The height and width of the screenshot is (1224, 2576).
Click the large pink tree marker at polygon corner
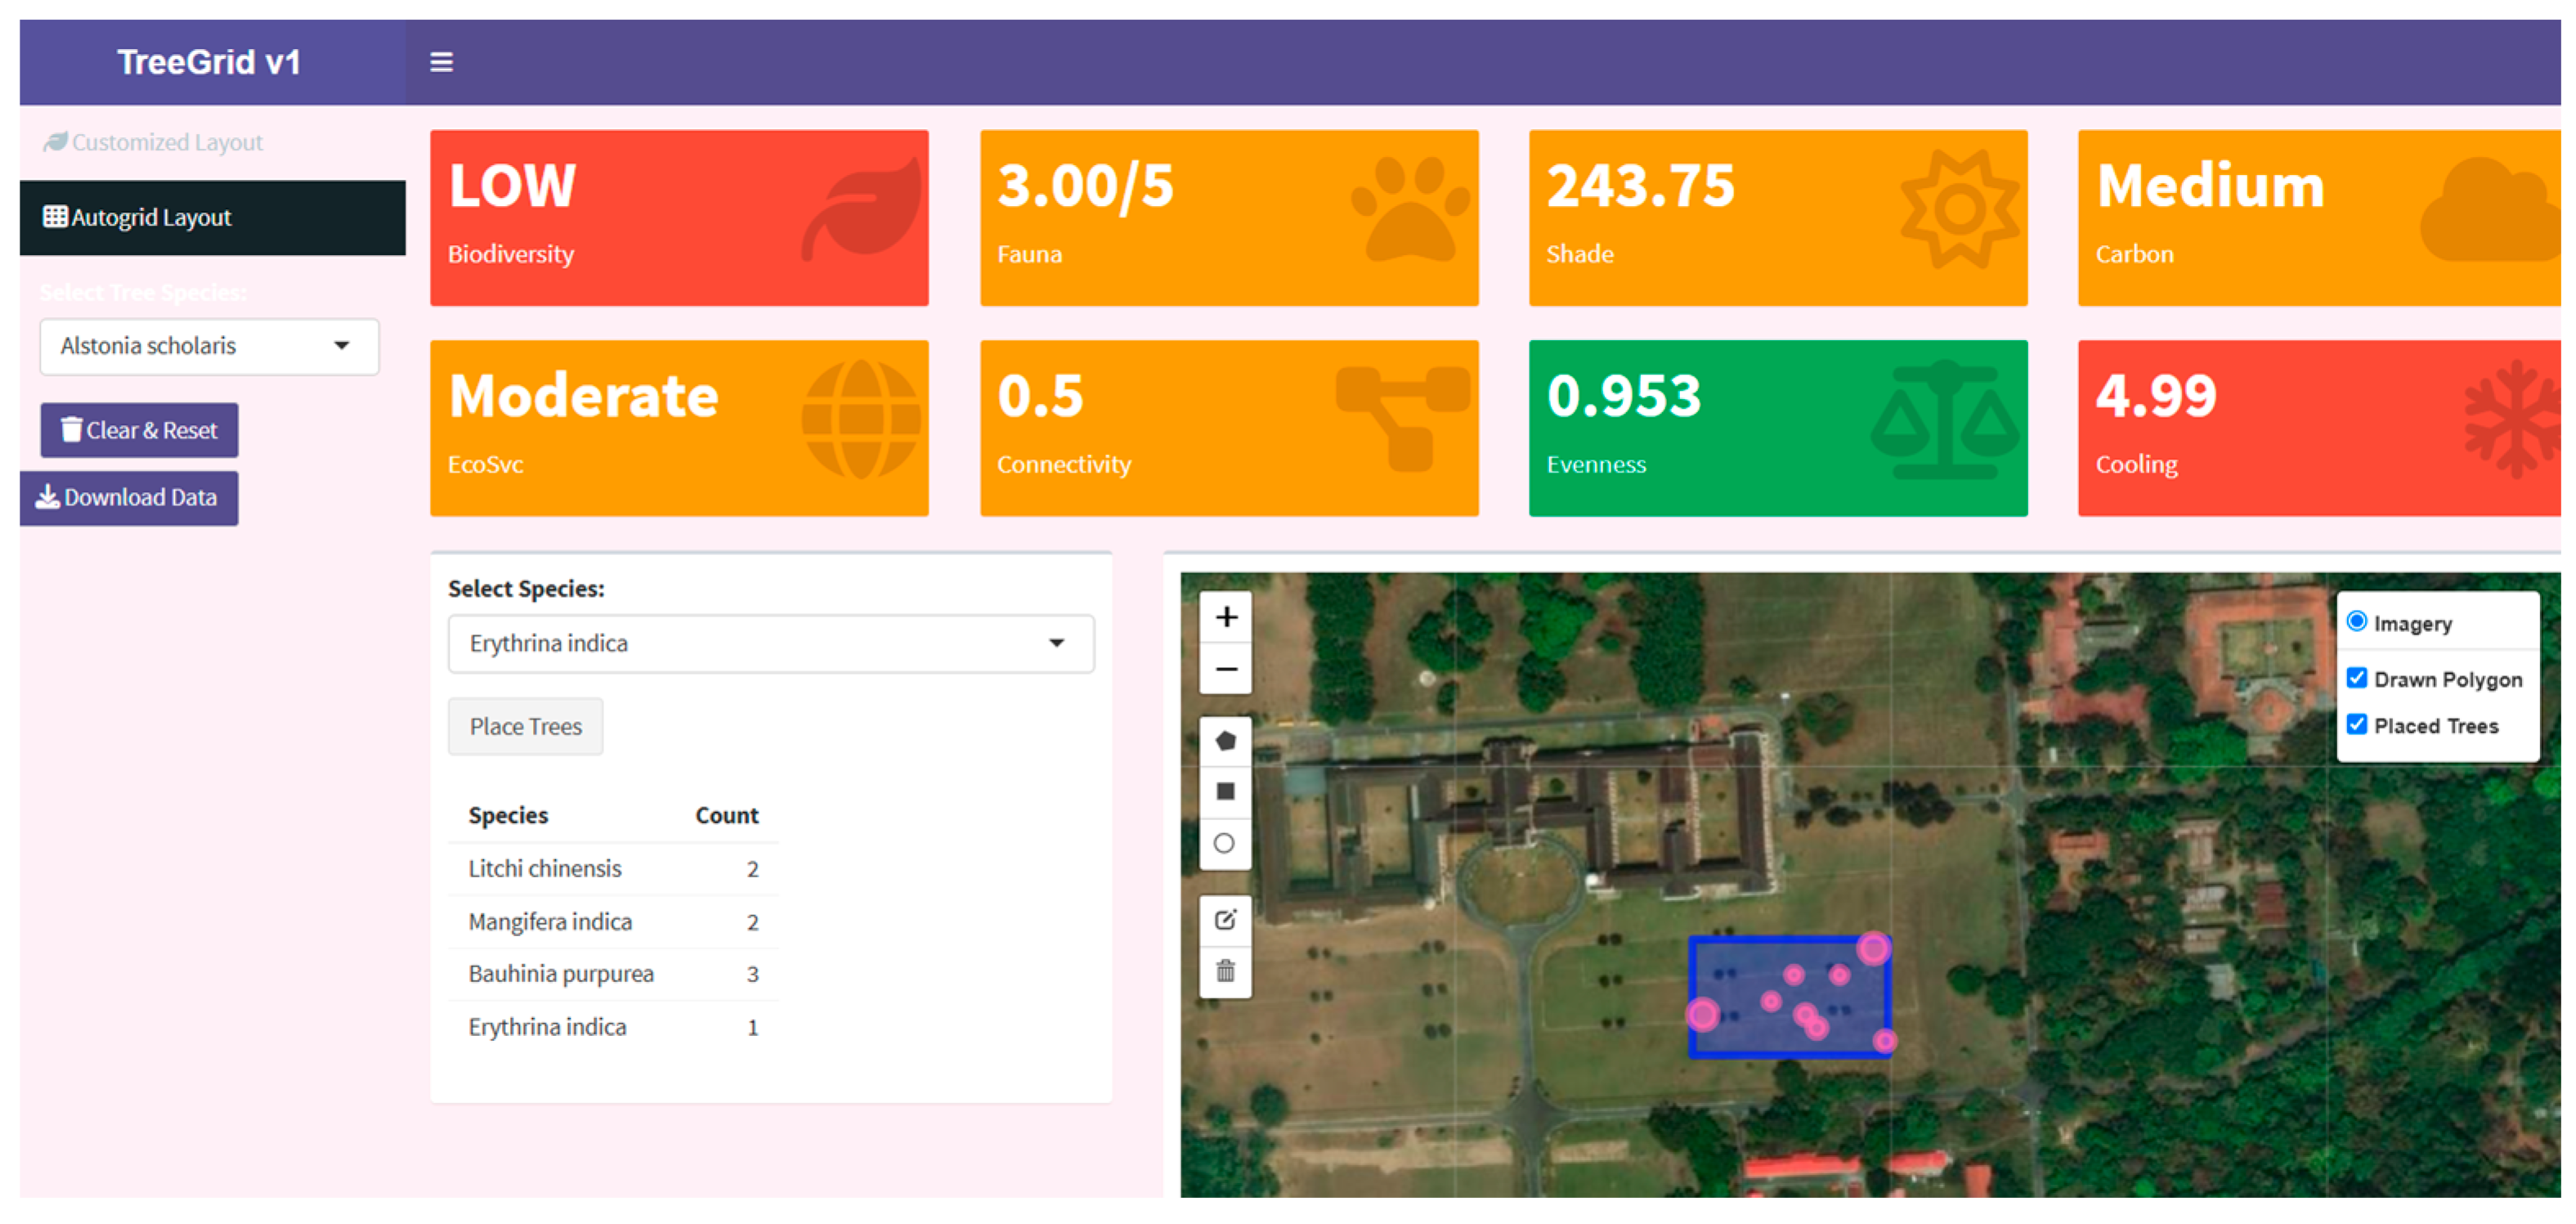click(x=1873, y=947)
